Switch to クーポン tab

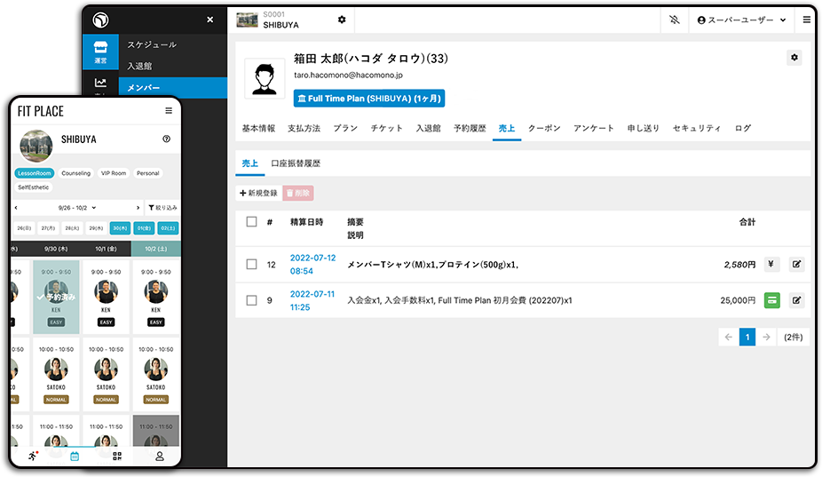(x=544, y=128)
